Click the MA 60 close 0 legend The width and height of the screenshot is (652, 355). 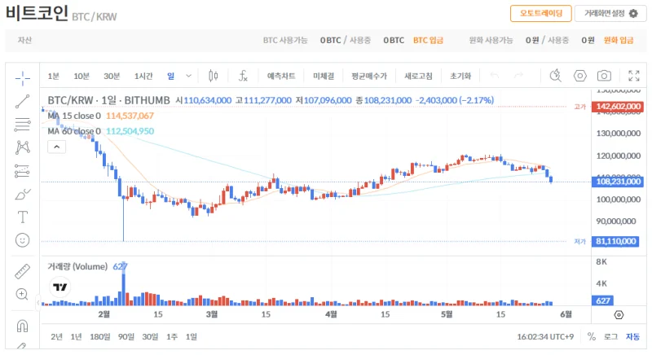pyautogui.click(x=74, y=131)
